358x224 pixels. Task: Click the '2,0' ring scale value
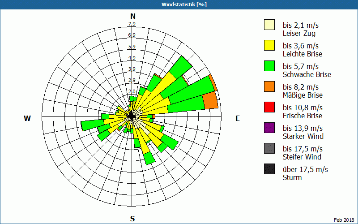click(132, 91)
